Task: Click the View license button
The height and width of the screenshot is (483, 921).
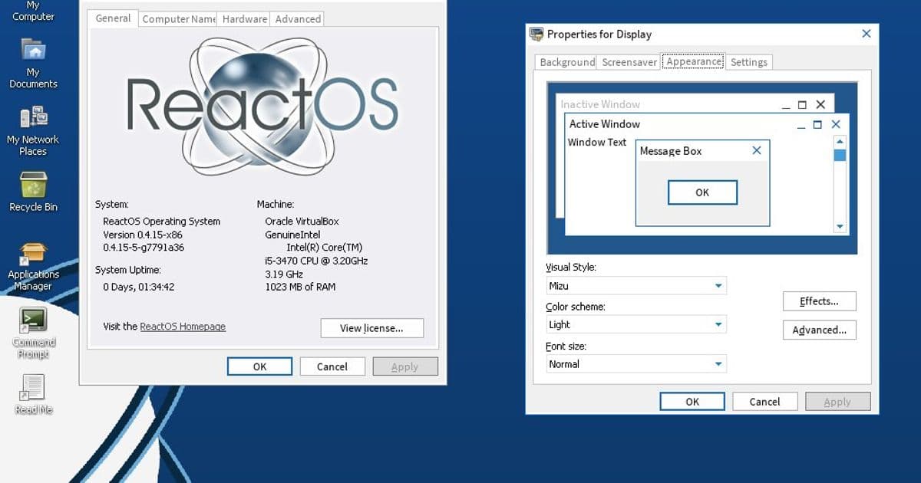Action: [371, 327]
